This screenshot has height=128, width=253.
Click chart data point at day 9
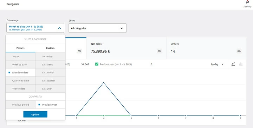240,115
